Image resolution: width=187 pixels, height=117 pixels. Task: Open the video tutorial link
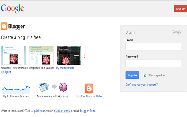click(63, 111)
